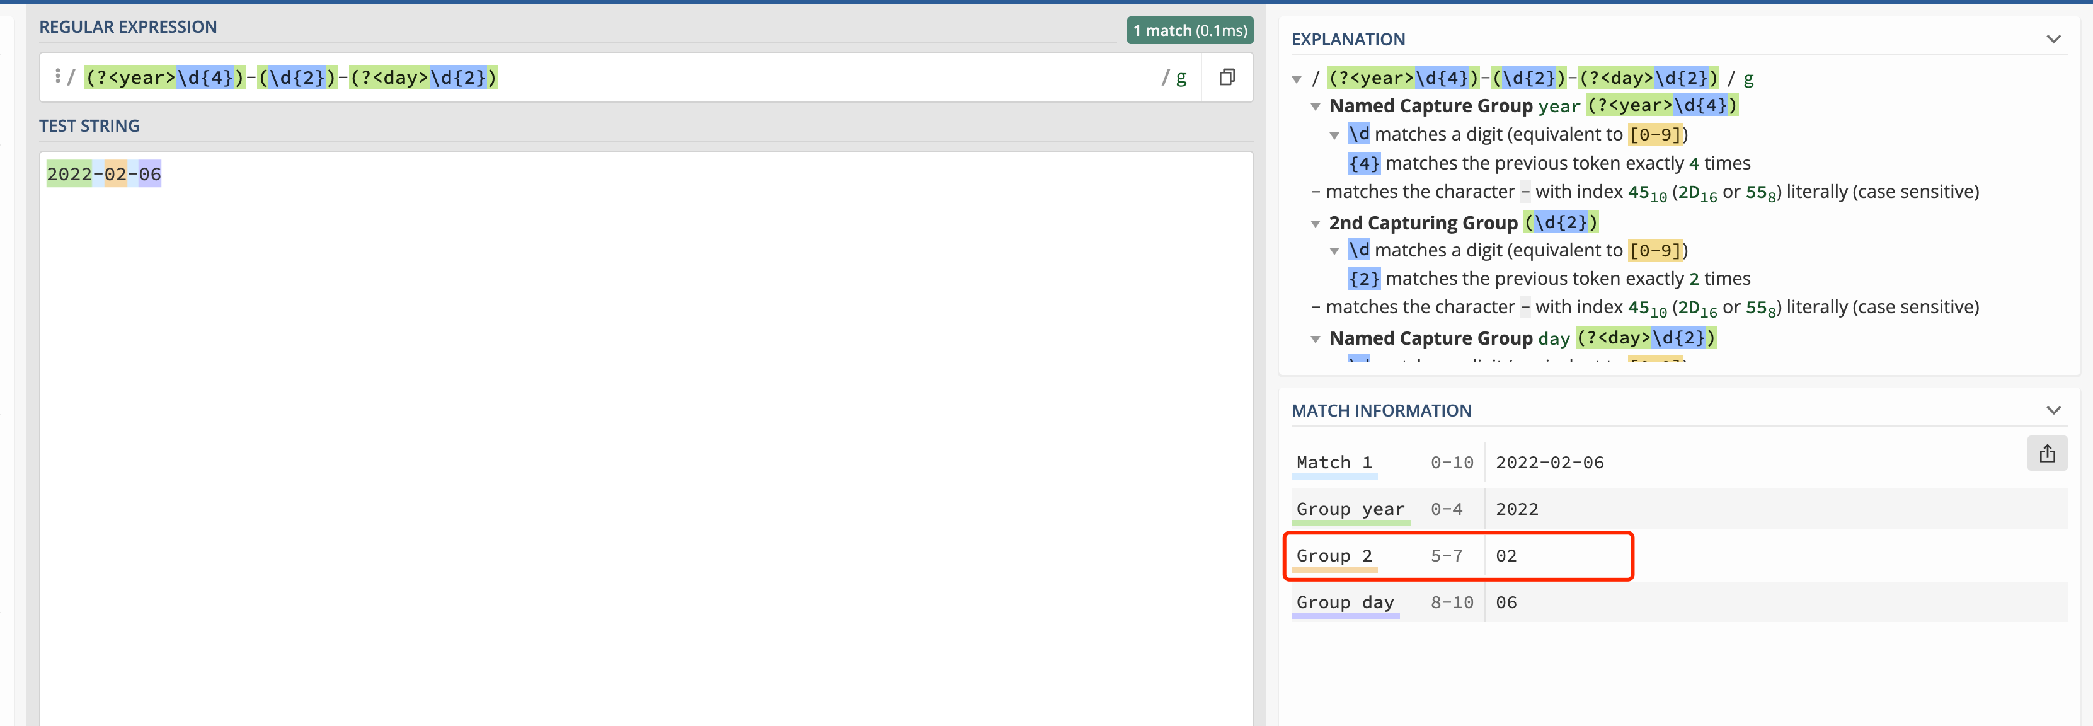The image size is (2093, 726).
Task: Collapse the root regex explanation tree node
Action: click(x=1297, y=79)
